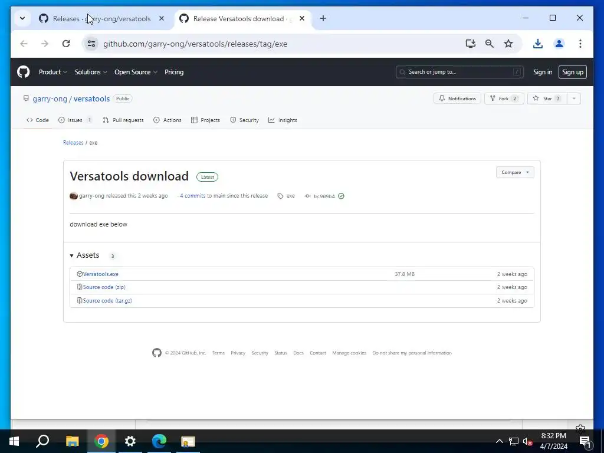Click the Pricing link
The image size is (604, 453).
(174, 72)
